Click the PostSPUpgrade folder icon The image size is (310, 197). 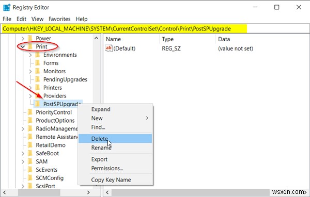tap(38, 104)
